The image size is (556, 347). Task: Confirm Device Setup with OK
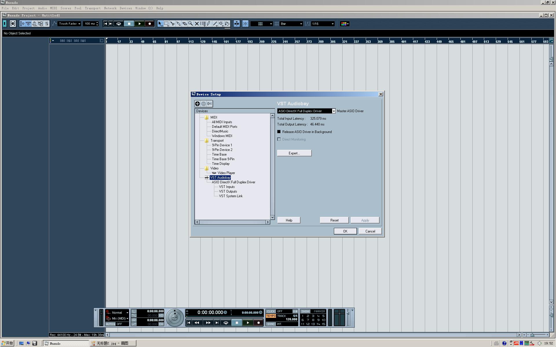point(345,231)
